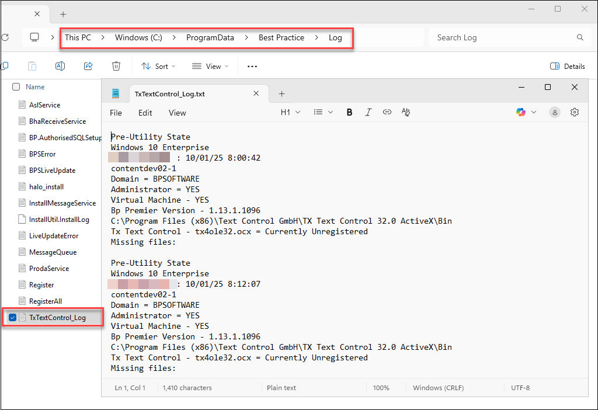Click the Italic formatting icon
The image size is (598, 410).
tap(368, 112)
